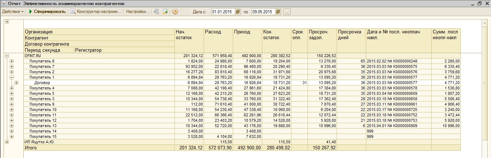
Task: Expand Покупатель 11 row
Action: [x=12, y=115]
